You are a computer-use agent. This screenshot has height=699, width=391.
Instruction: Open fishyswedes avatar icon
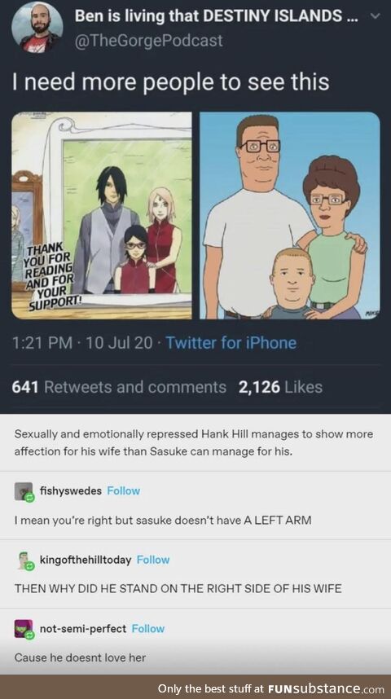click(x=24, y=491)
